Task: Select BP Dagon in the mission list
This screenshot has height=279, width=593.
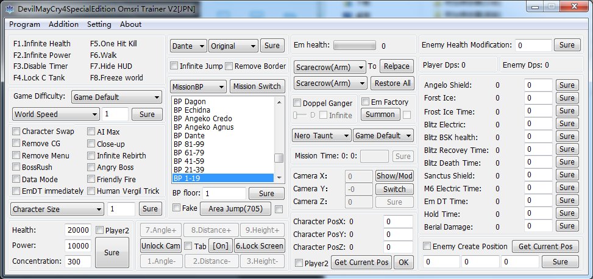Action: 222,102
